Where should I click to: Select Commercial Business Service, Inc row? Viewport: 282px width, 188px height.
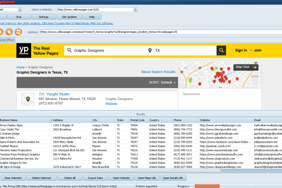click(141, 159)
